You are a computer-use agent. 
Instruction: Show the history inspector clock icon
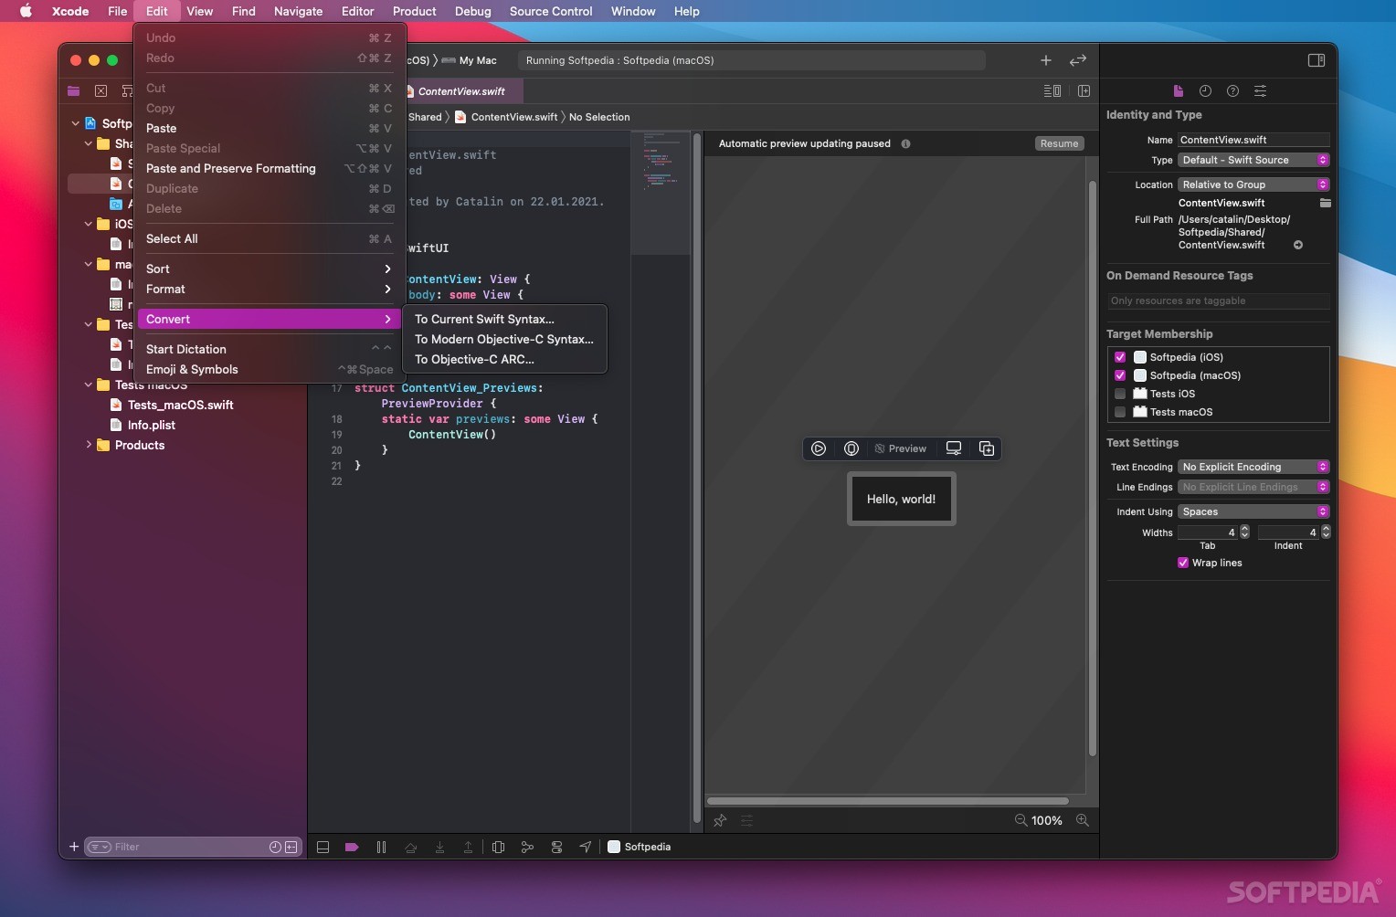coord(1205,91)
